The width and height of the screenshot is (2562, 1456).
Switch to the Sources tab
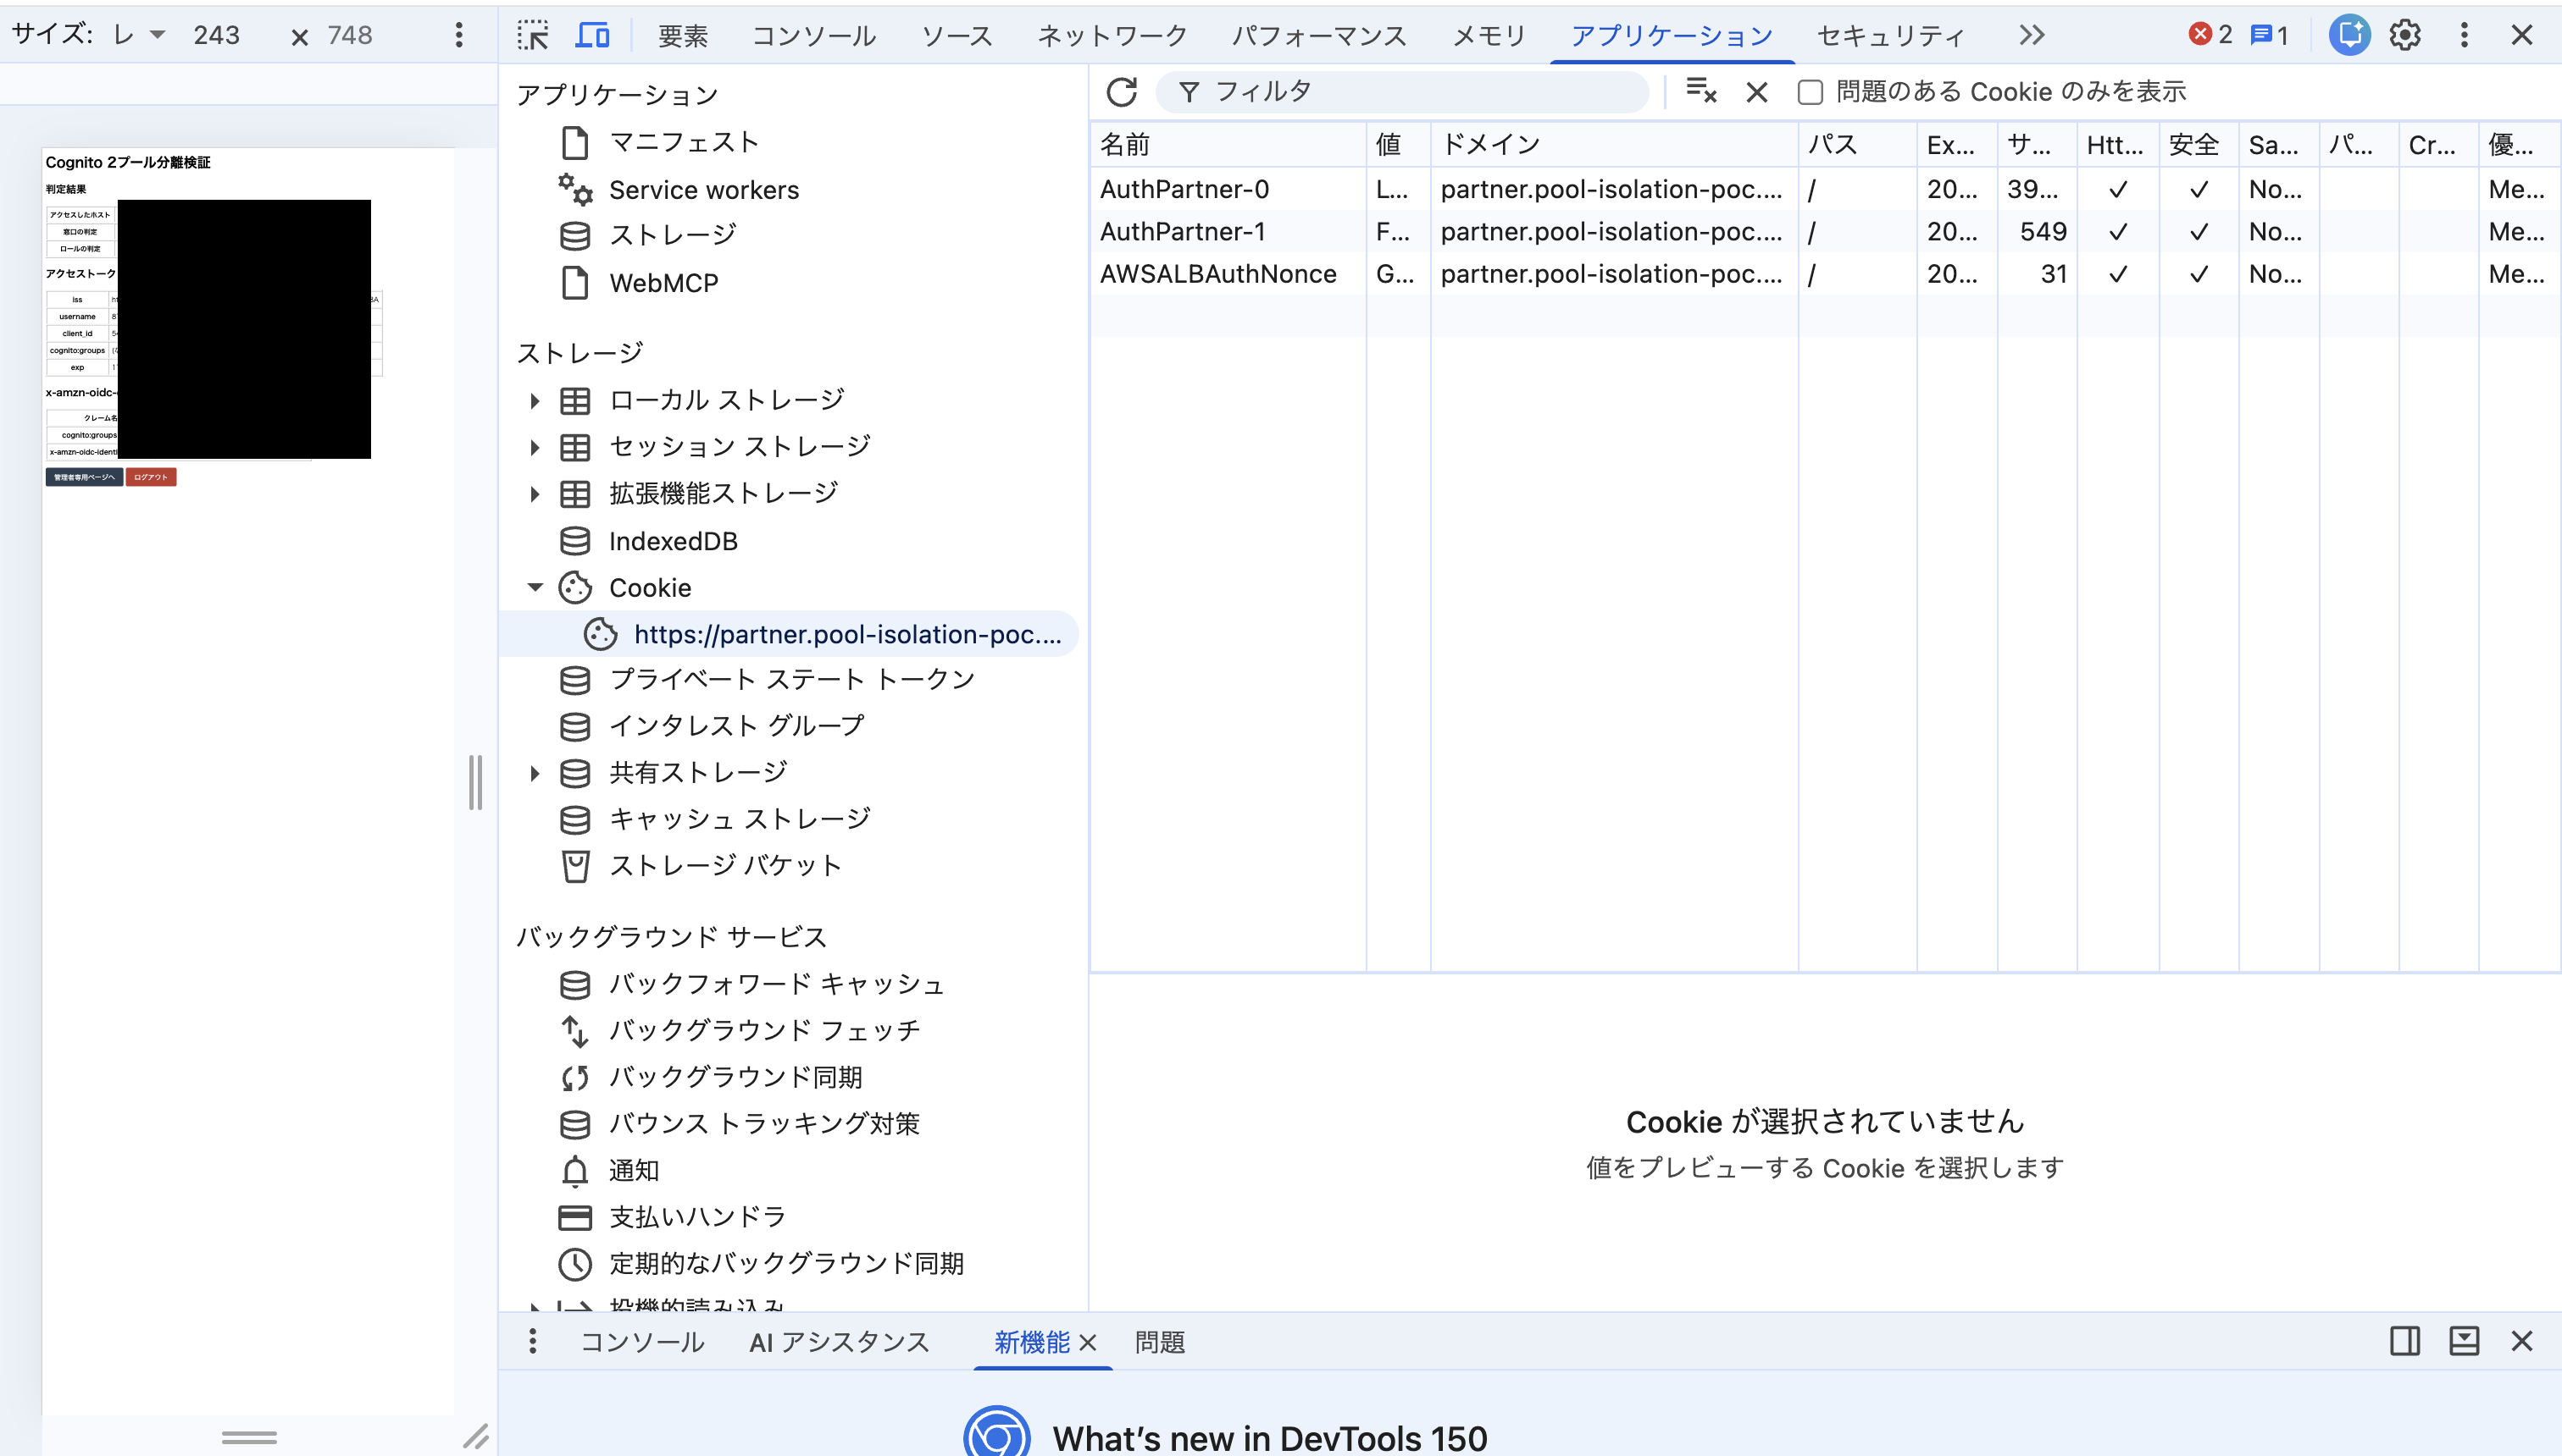point(957,36)
